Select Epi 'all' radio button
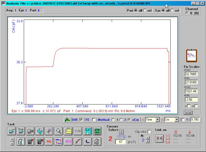 pyautogui.click(x=163, y=10)
